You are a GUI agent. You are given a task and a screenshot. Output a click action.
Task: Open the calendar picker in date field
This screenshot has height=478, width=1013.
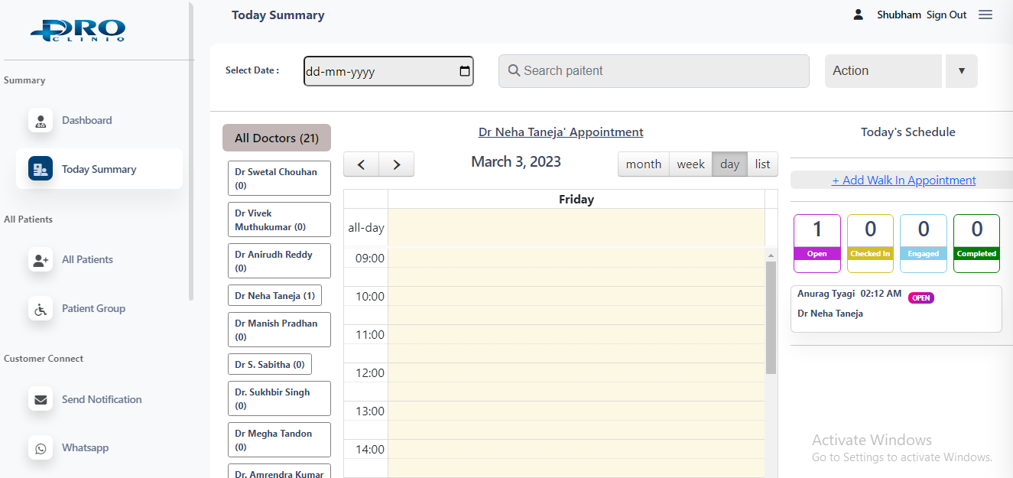(464, 71)
